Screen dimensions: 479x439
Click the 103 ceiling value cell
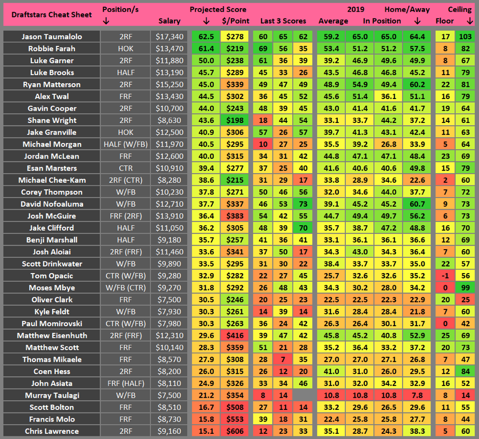tap(465, 37)
